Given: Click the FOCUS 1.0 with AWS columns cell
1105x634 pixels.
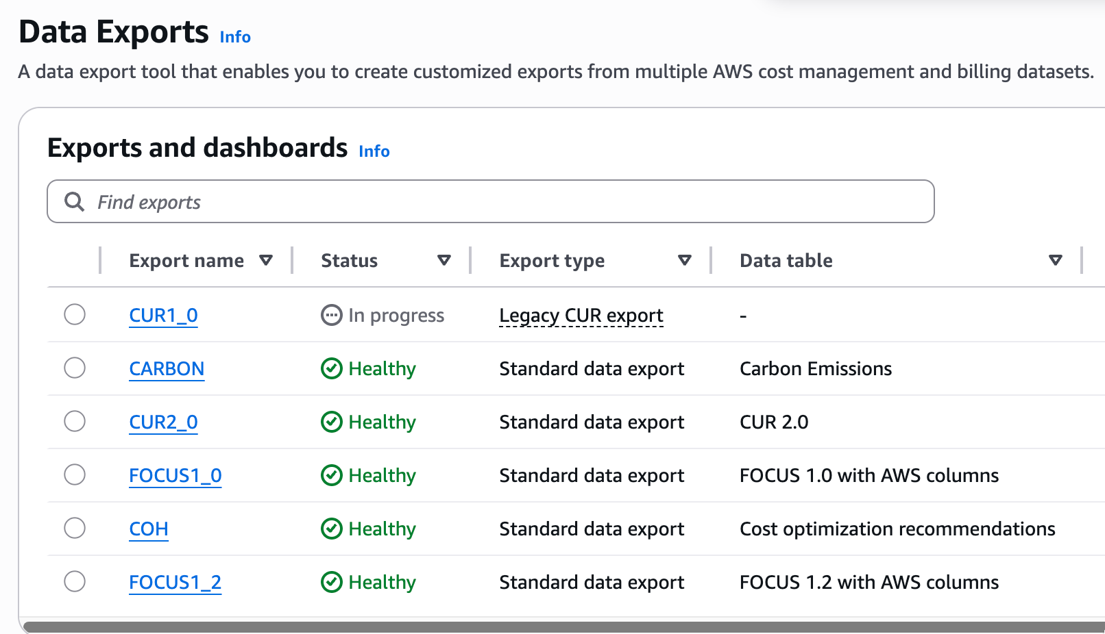Looking at the screenshot, I should pos(869,476).
